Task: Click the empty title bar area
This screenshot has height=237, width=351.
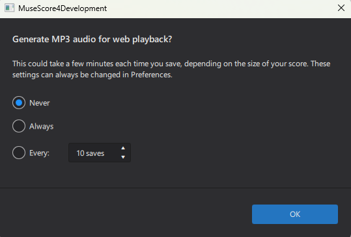Action: click(x=221, y=8)
